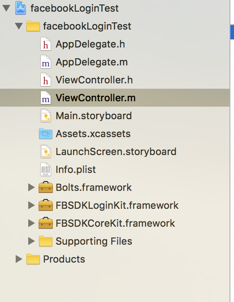234x302 pixels.
Task: Click the AppDelegate.h header file icon
Action: coord(46,44)
